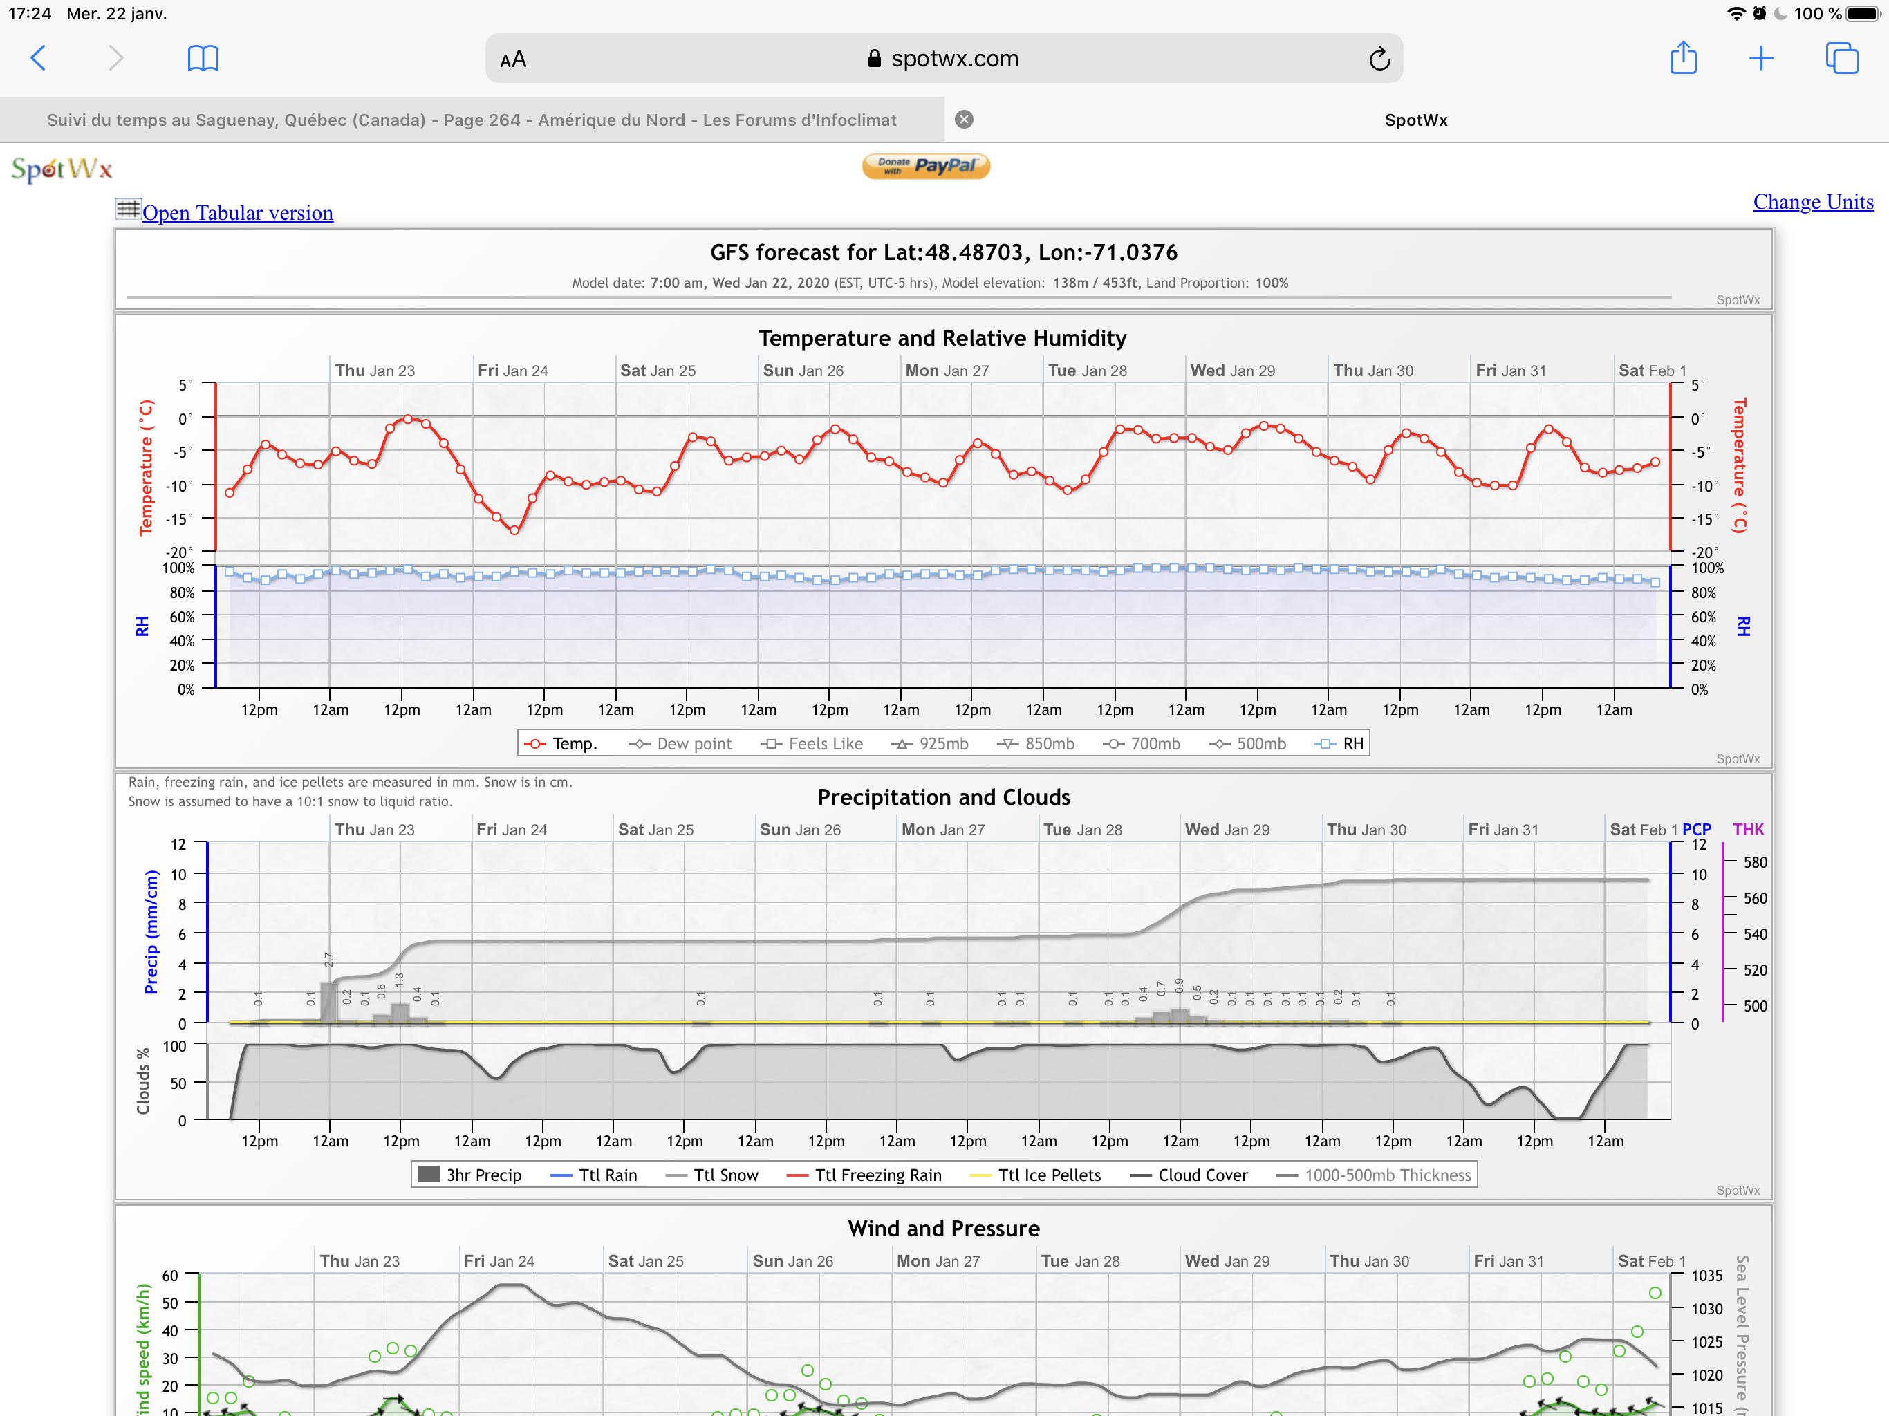
Task: Add a new tab with plus icon
Action: [1761, 58]
